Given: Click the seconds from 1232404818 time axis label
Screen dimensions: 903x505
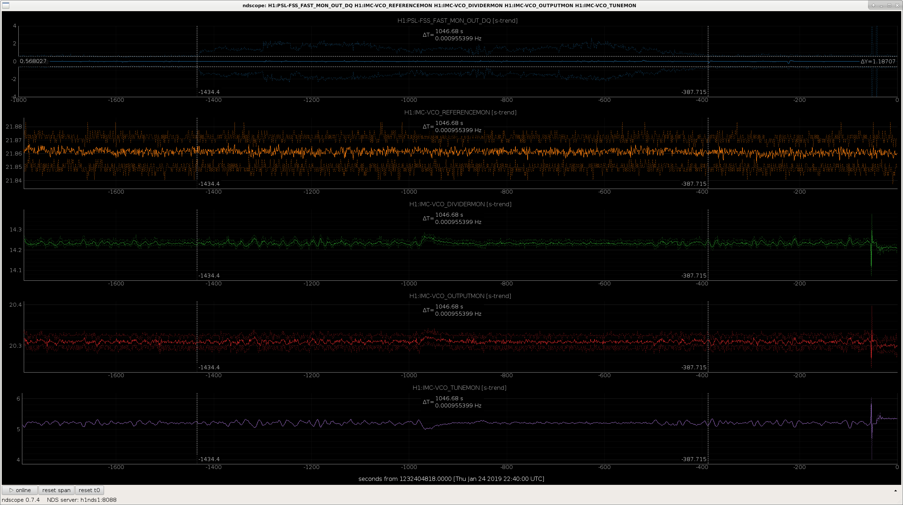Looking at the screenshot, I should (x=451, y=479).
